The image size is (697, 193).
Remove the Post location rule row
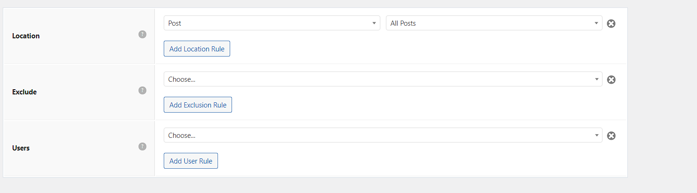pos(611,23)
